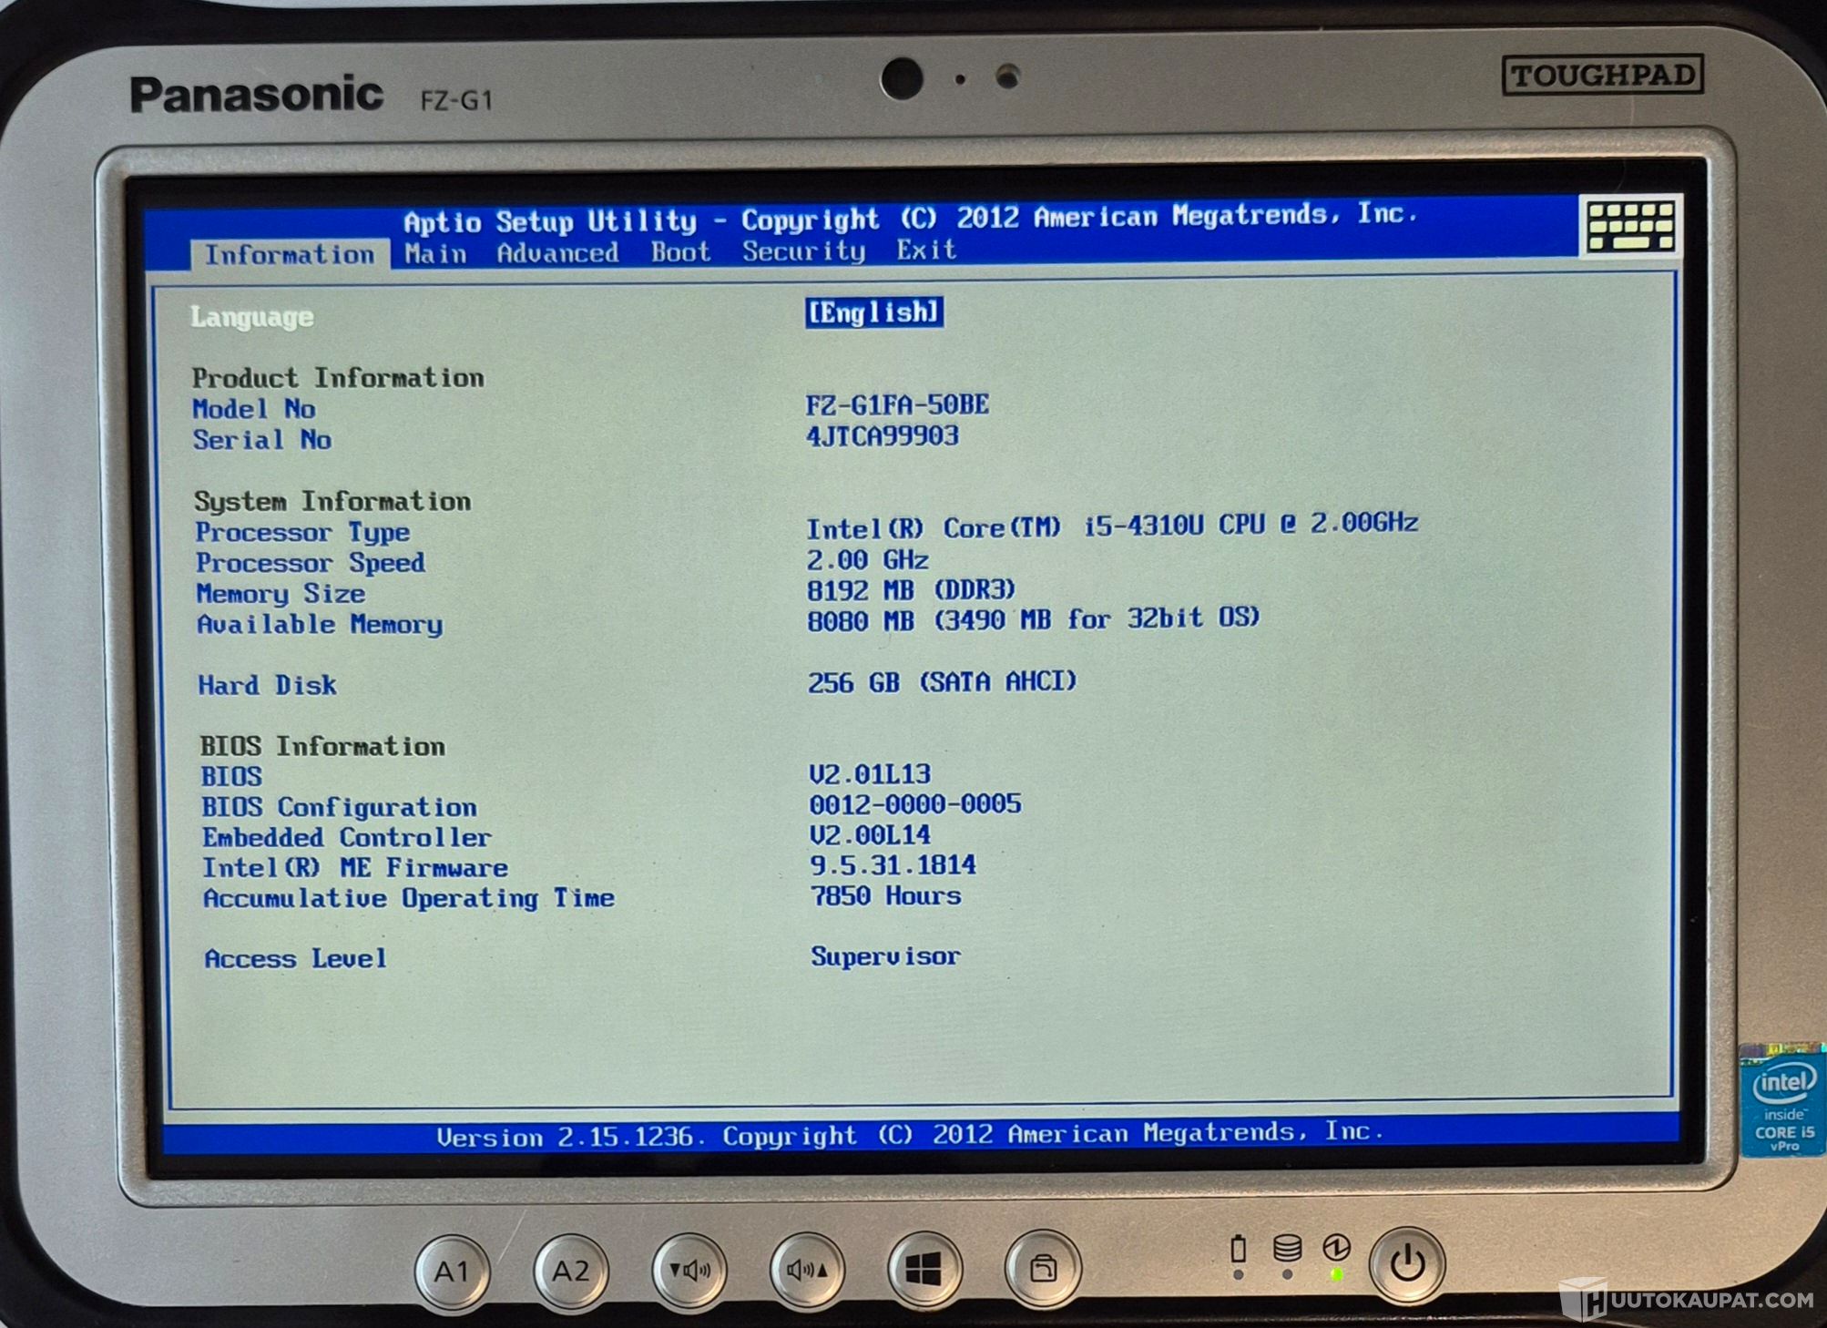This screenshot has width=1827, height=1328.
Task: Open the Boot tab
Action: 680,251
